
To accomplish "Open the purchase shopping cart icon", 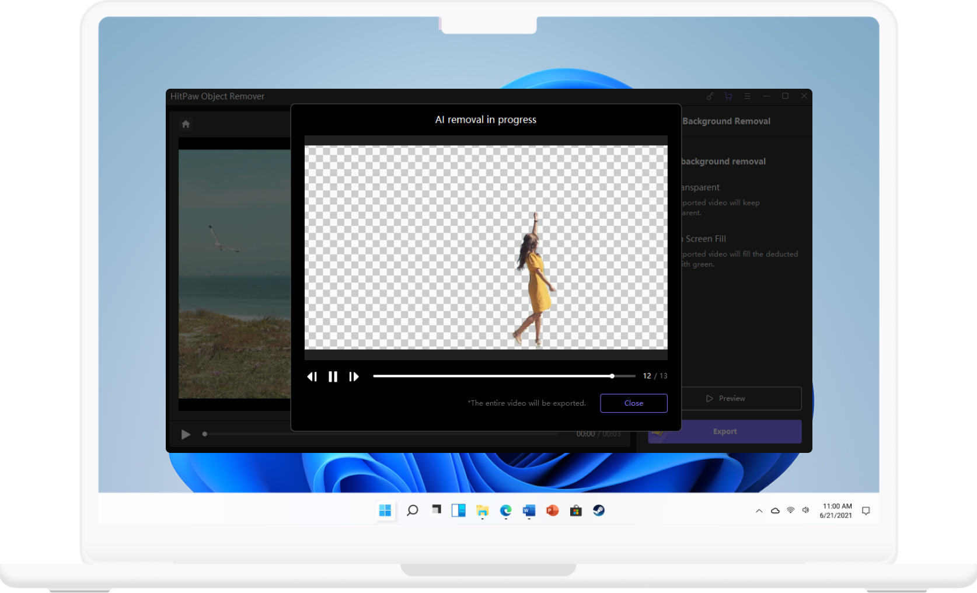I will [x=728, y=96].
